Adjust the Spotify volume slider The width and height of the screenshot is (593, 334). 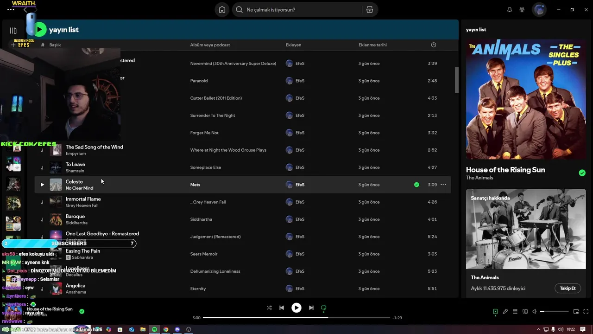coord(554,312)
